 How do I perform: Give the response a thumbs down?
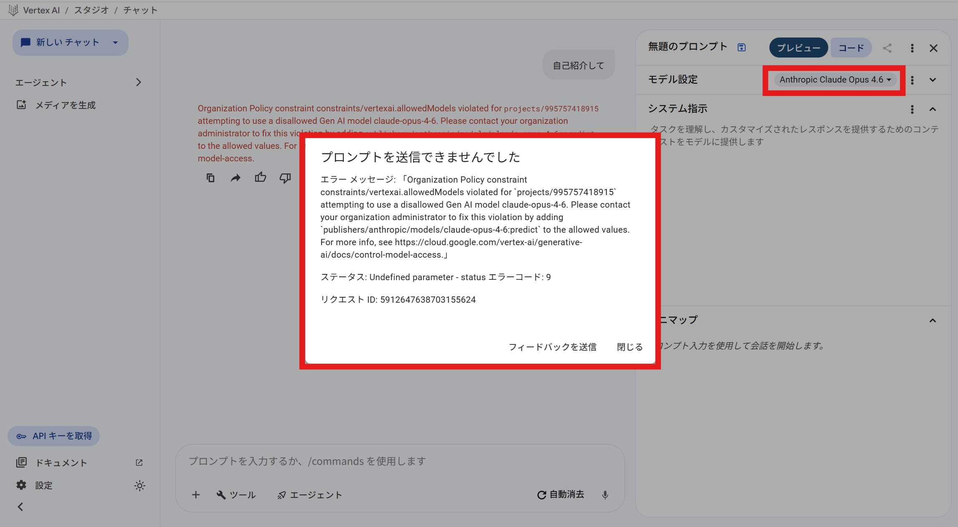[285, 178]
